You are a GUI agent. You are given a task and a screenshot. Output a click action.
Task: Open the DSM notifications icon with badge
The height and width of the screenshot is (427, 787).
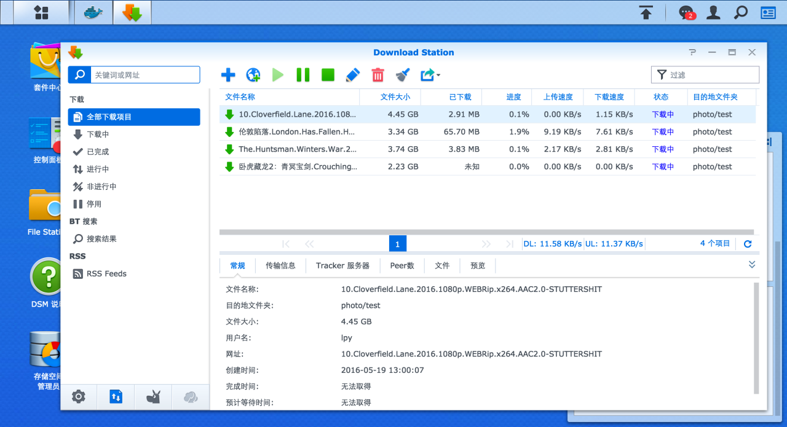(686, 12)
